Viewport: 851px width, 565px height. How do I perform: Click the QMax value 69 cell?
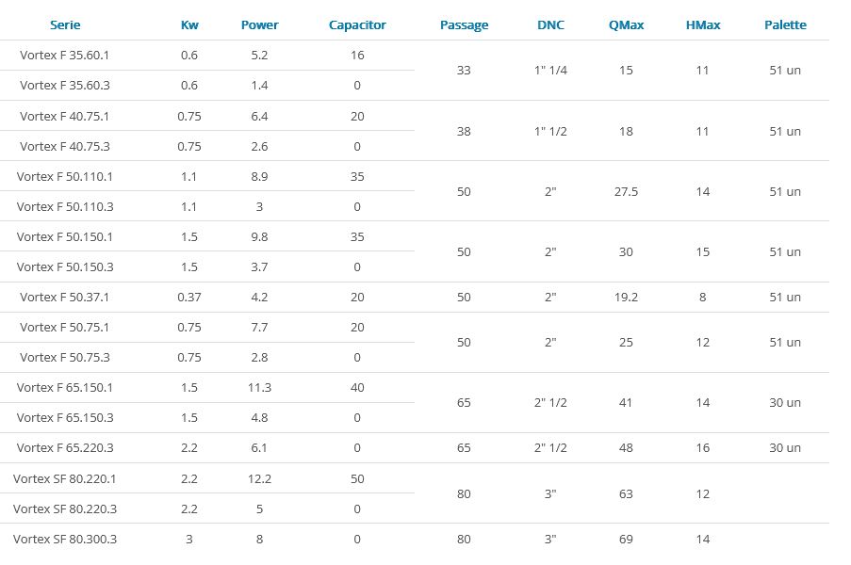(x=627, y=540)
